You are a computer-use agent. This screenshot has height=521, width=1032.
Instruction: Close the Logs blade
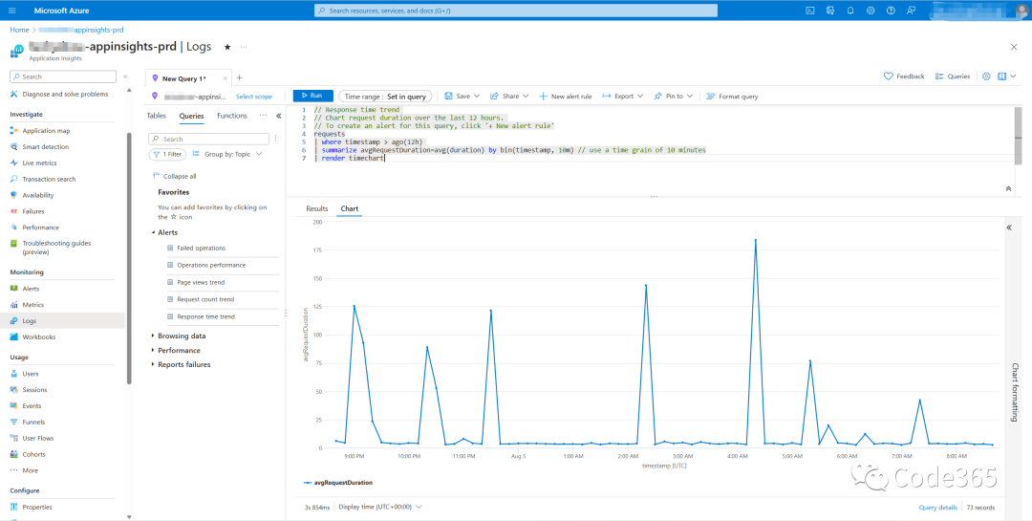click(x=1014, y=47)
